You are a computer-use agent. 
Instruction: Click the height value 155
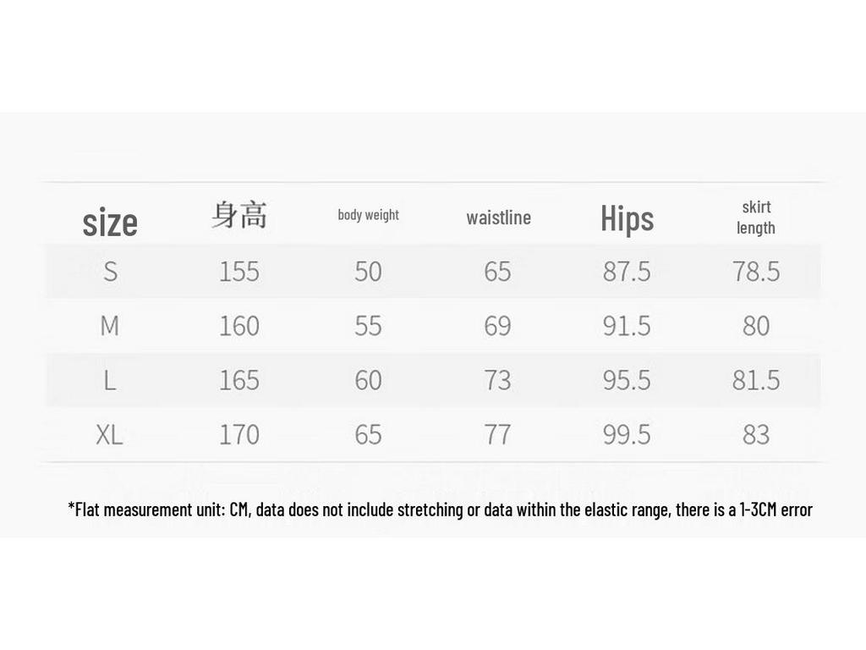pos(239,272)
